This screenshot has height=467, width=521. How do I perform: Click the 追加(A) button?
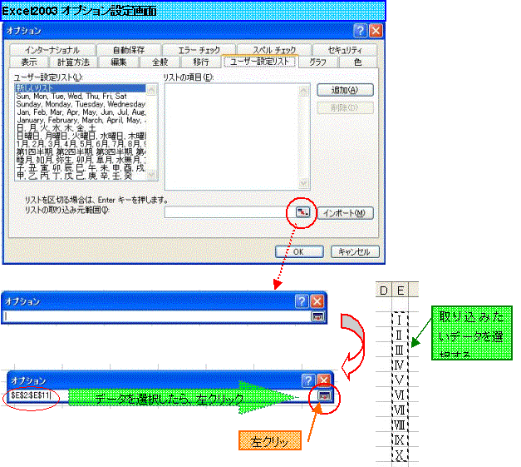pyautogui.click(x=345, y=90)
